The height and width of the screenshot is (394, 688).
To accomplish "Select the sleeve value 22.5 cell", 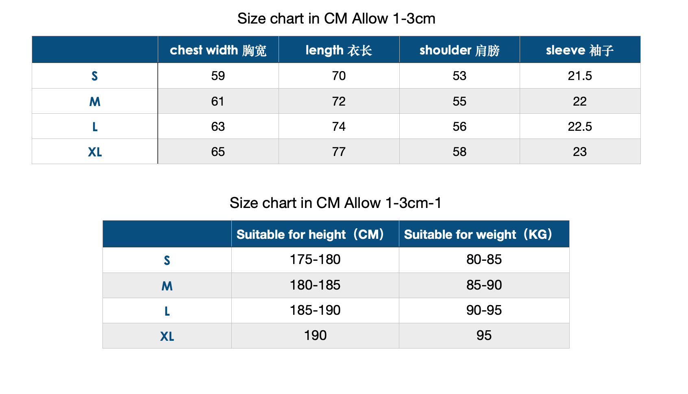I will point(580,126).
